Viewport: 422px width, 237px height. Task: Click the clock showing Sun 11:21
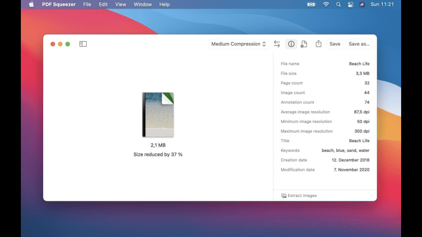click(x=382, y=4)
